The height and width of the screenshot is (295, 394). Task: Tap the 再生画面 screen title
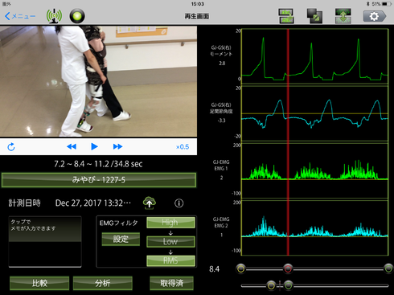(x=197, y=16)
